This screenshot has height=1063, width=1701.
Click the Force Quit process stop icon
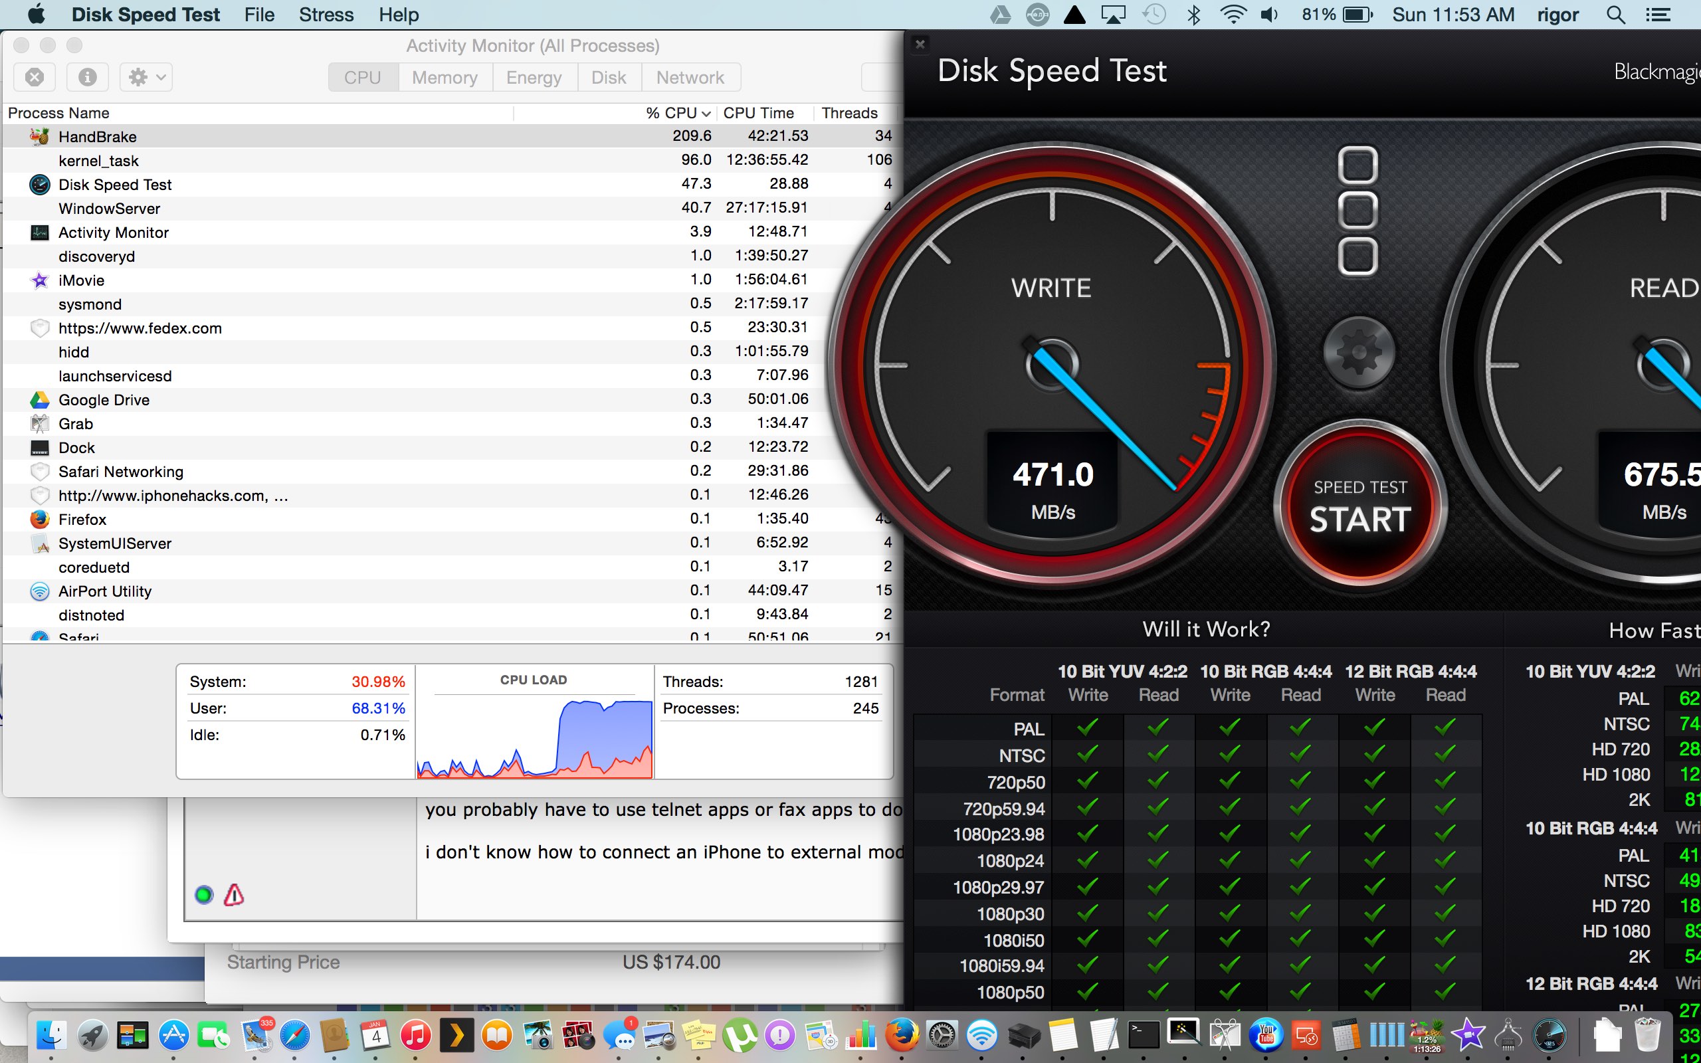(x=35, y=76)
